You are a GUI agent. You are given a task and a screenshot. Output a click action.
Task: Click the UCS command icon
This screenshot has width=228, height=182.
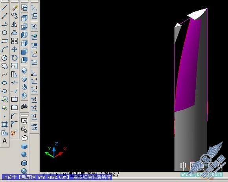pyautogui.click(x=34, y=8)
